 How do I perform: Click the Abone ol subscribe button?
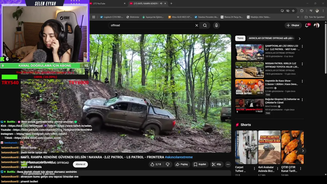pos(80,164)
